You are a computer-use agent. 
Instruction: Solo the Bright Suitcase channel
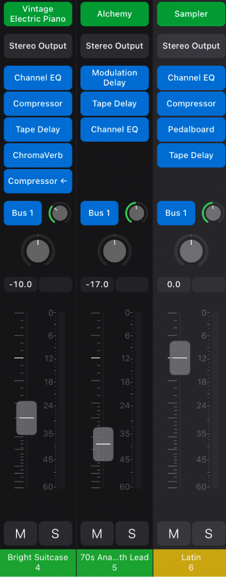(55, 533)
